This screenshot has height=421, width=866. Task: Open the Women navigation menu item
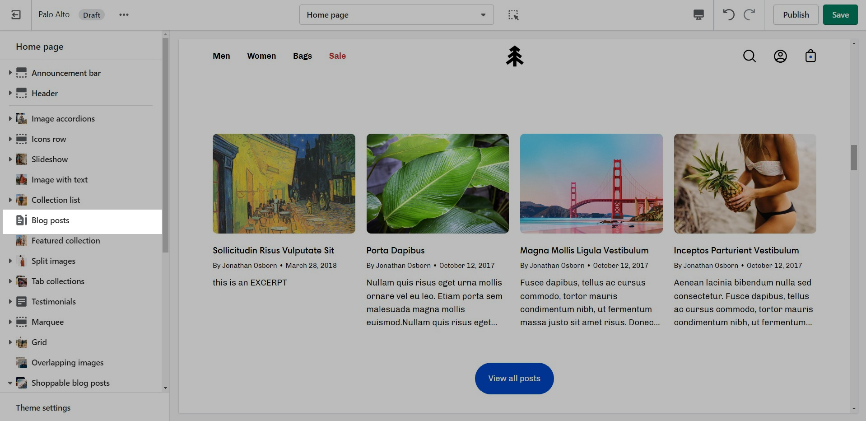click(x=261, y=56)
